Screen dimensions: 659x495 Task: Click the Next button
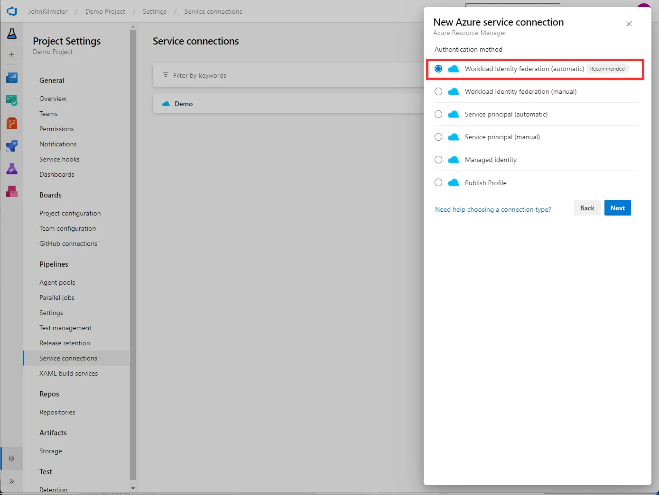coord(617,208)
